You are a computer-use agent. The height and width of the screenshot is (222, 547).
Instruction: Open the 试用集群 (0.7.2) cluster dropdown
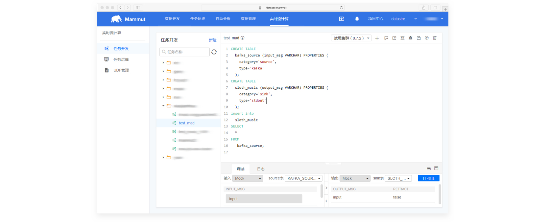pos(351,38)
